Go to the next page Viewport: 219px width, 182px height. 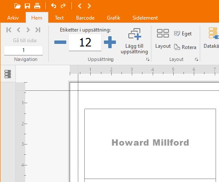[x=28, y=30]
